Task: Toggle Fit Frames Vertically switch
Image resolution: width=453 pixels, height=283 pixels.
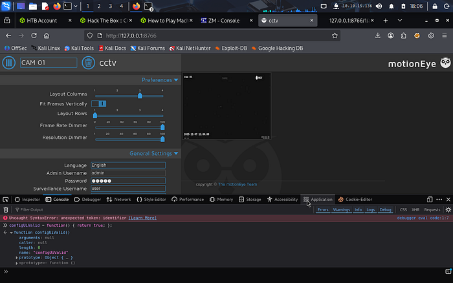Action: (99, 103)
